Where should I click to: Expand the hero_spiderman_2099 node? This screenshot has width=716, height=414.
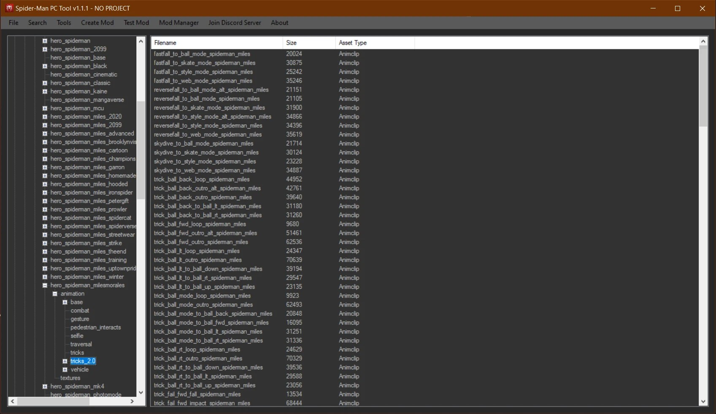(45, 49)
